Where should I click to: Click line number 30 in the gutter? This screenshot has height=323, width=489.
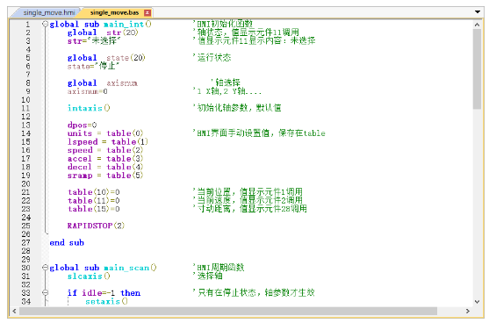coord(25,268)
